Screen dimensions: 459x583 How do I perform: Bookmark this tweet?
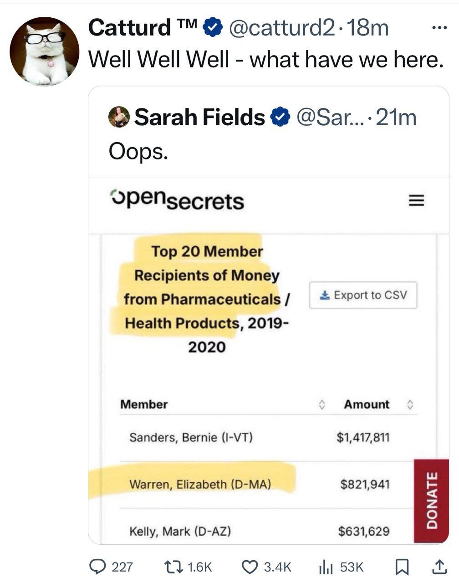tap(402, 566)
